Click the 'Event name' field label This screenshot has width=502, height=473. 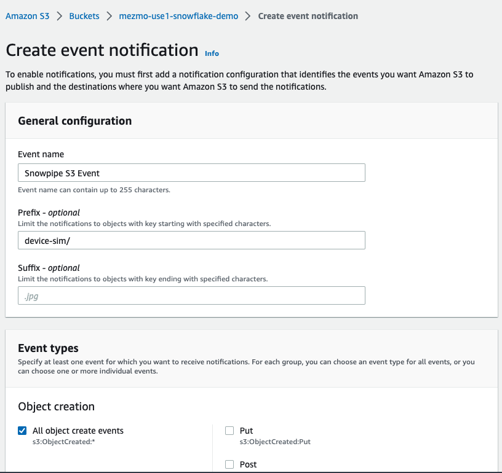tap(41, 154)
